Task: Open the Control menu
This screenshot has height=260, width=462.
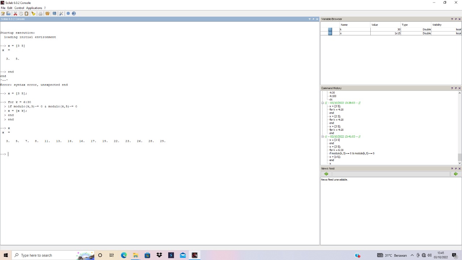Action: 19,8
